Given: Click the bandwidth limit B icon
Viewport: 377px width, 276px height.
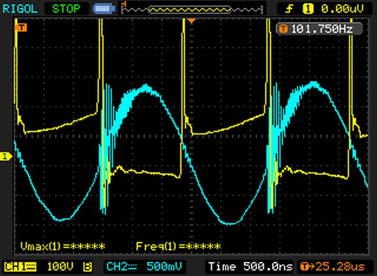Looking at the screenshot, I should tap(88, 266).
